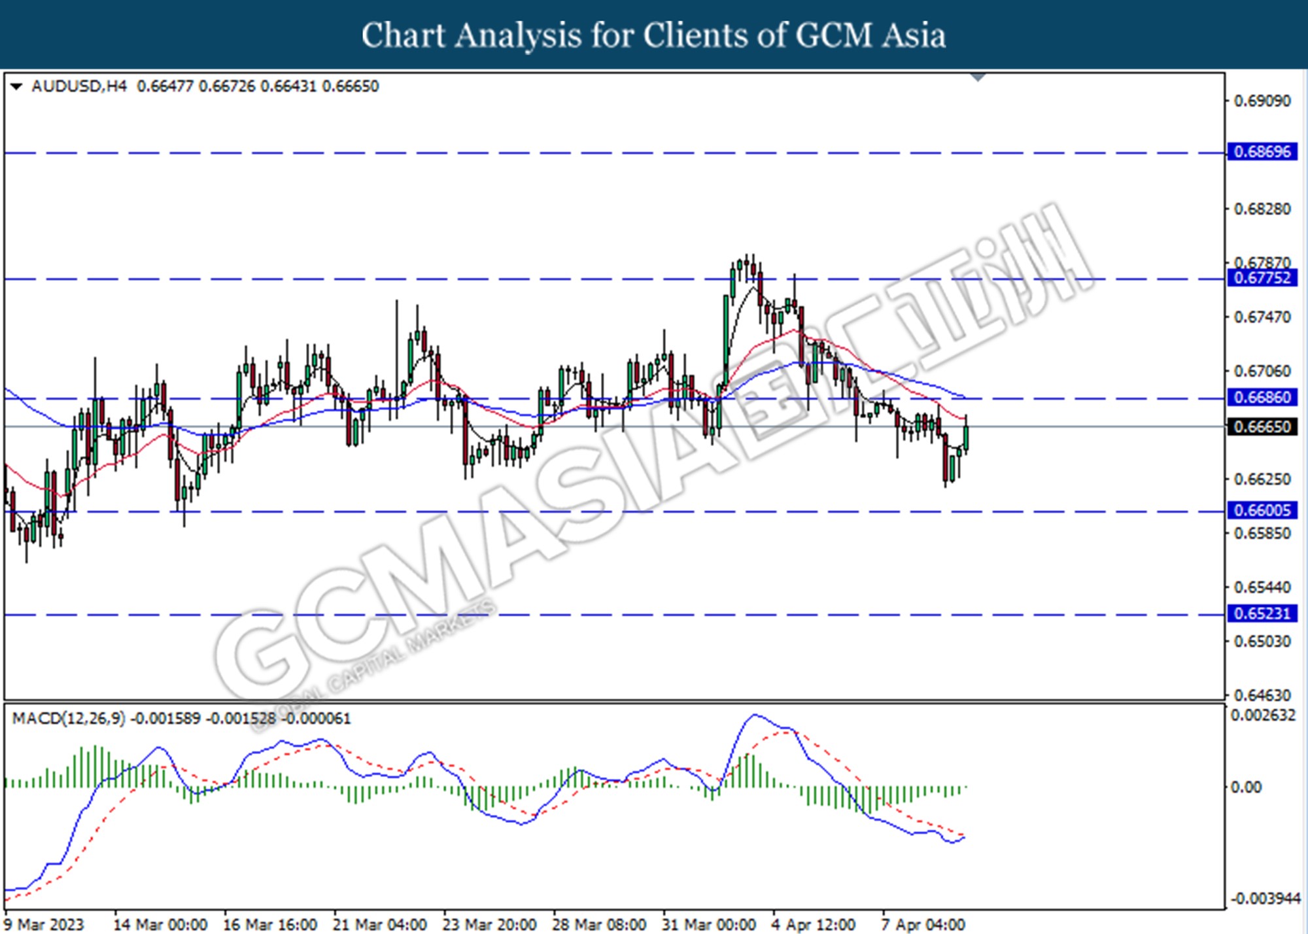Image resolution: width=1308 pixels, height=934 pixels.
Task: Click the 28 Mar 08:00 time label
Action: 599,924
